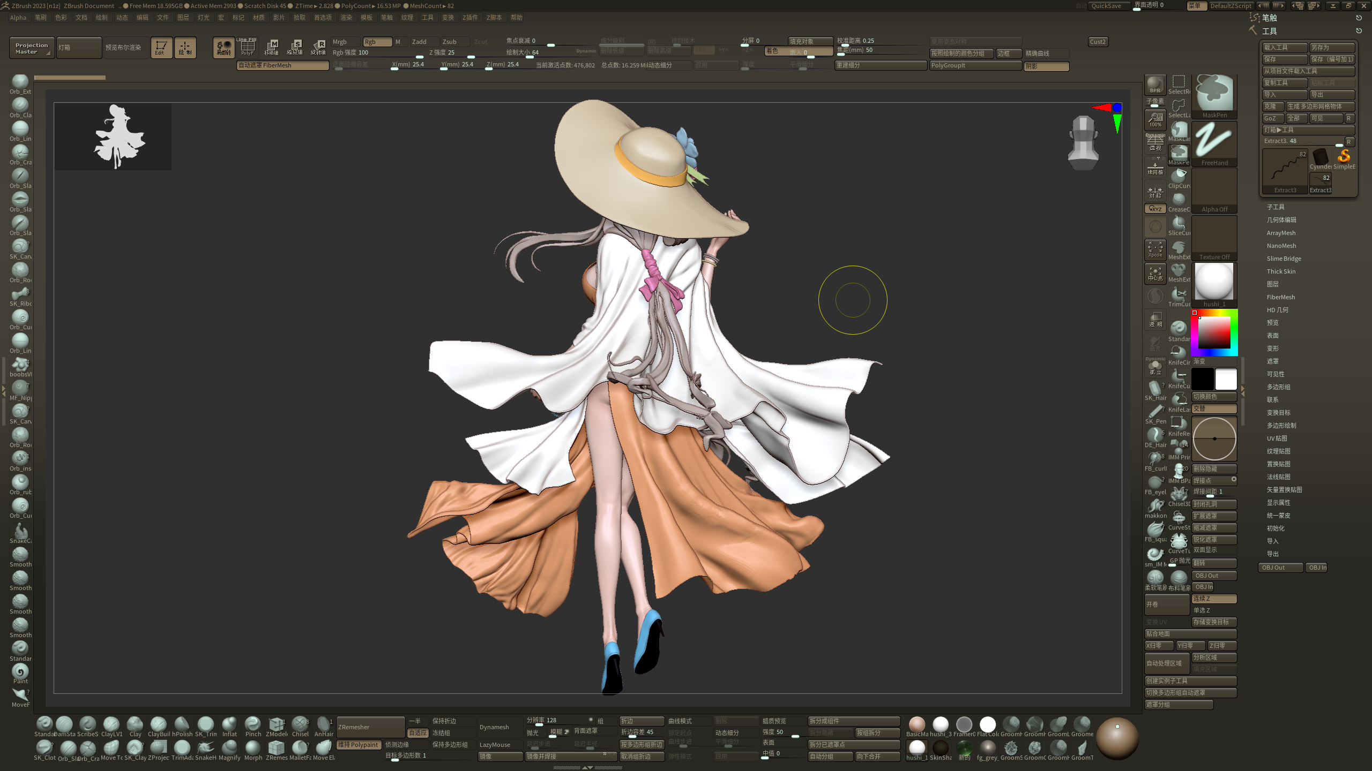
Task: Click inside the color picker square
Action: 1213,333
